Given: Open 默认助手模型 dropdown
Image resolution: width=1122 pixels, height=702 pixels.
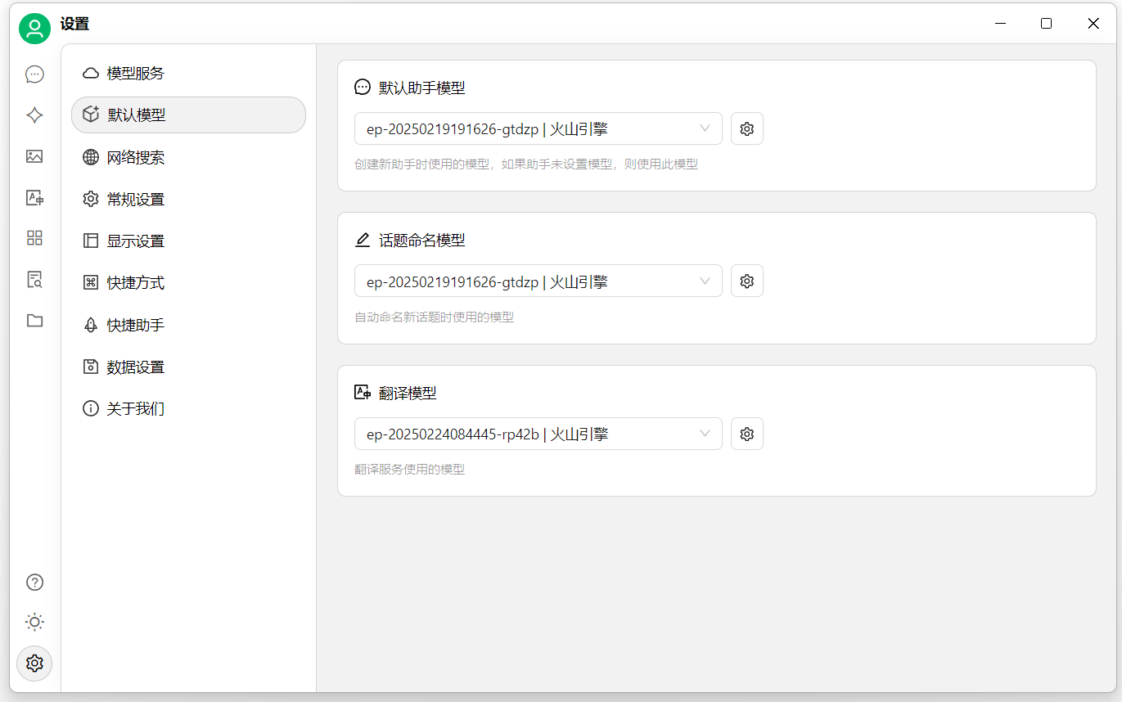Looking at the screenshot, I should [538, 128].
